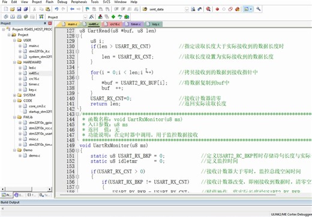Open the window layout toolbar button
Viewport: 312px width, 217px height.
click(248, 9)
